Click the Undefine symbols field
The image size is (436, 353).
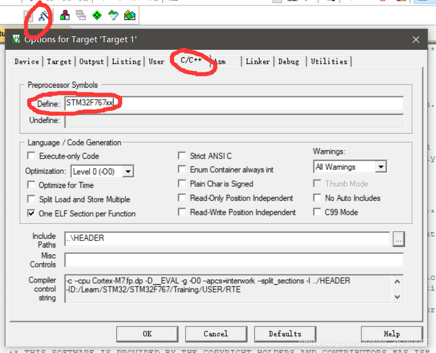pyautogui.click(x=234, y=121)
